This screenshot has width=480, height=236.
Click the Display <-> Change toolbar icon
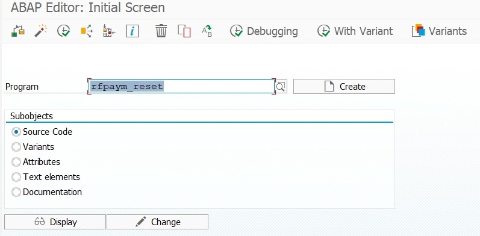(17, 31)
